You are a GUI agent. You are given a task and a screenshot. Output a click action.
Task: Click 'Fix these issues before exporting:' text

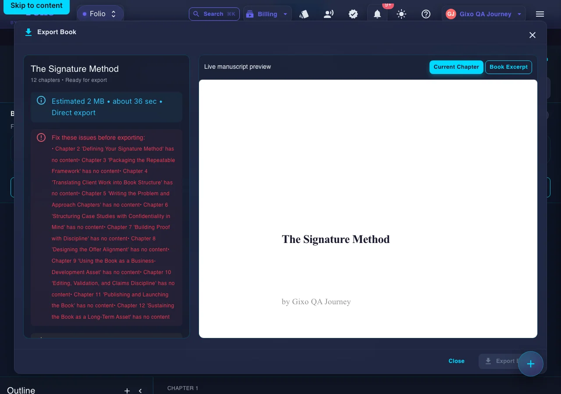(x=98, y=137)
